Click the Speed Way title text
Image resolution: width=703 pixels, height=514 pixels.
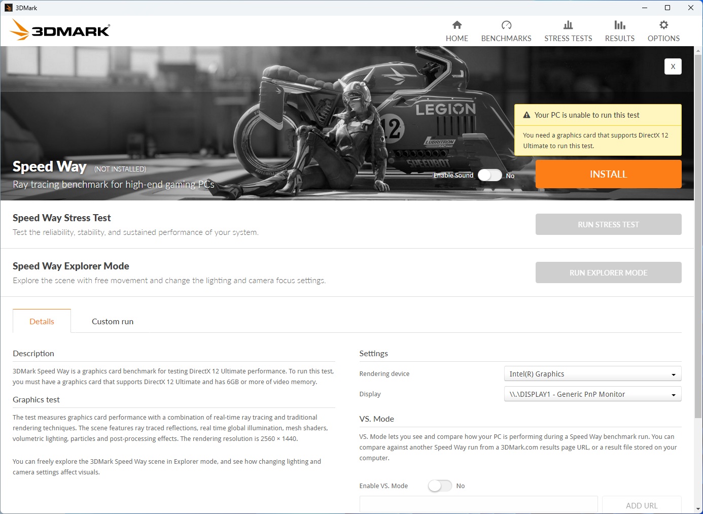coord(50,166)
